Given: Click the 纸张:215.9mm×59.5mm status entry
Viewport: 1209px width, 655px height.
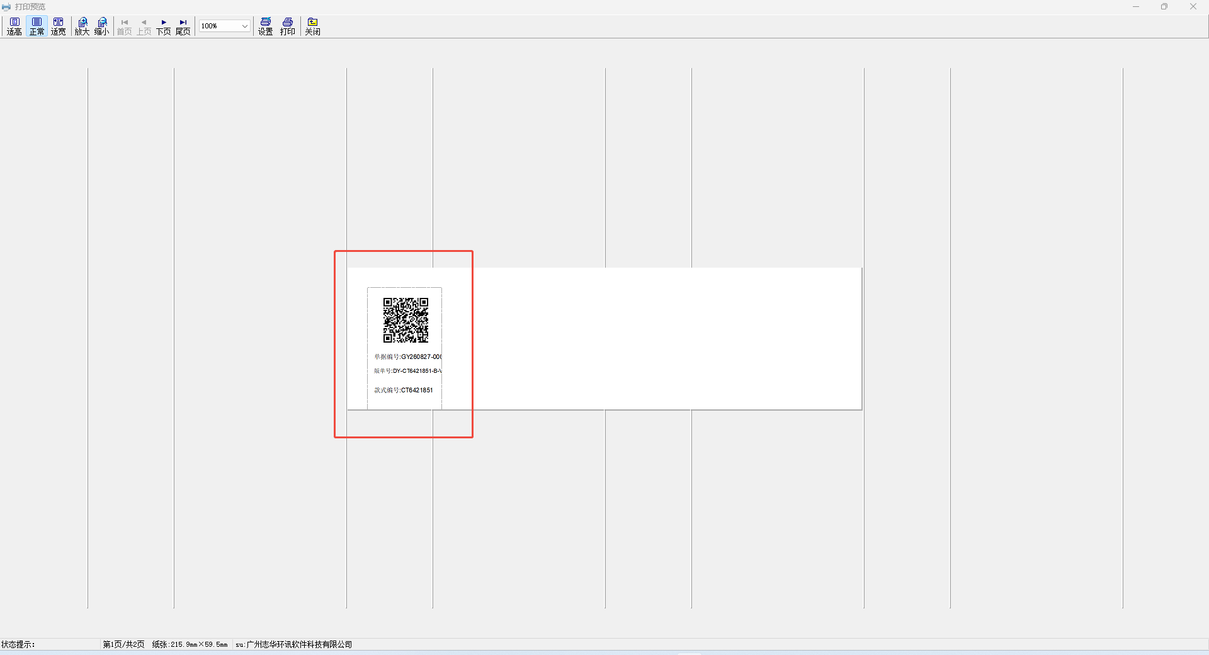Looking at the screenshot, I should 190,644.
